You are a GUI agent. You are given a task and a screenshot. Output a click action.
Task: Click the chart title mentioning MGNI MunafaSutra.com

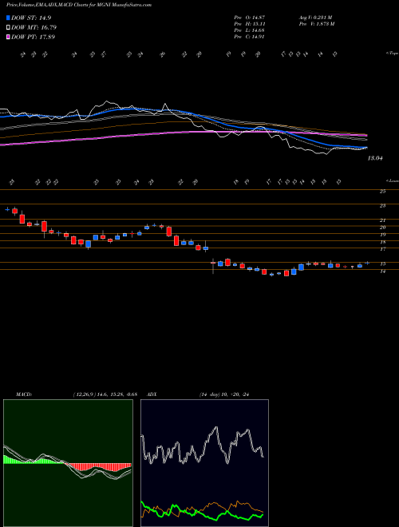tap(78, 5)
